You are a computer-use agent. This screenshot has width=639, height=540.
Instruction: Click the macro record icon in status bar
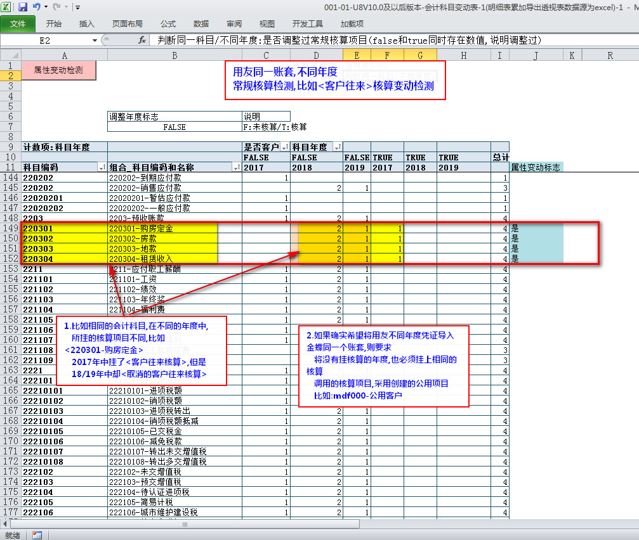coord(37,535)
